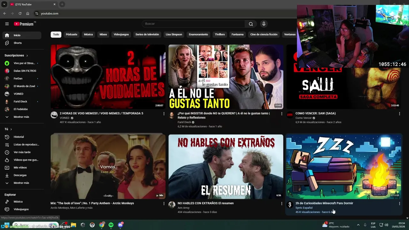Select the Mixes filter chip
This screenshot has height=230, width=409.
coord(103,34)
